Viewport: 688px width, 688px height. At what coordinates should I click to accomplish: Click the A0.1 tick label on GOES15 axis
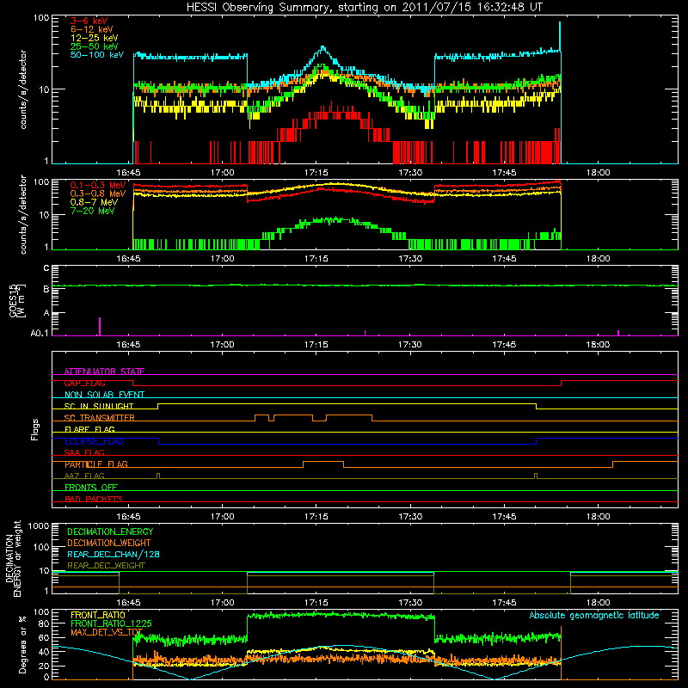[x=40, y=334]
